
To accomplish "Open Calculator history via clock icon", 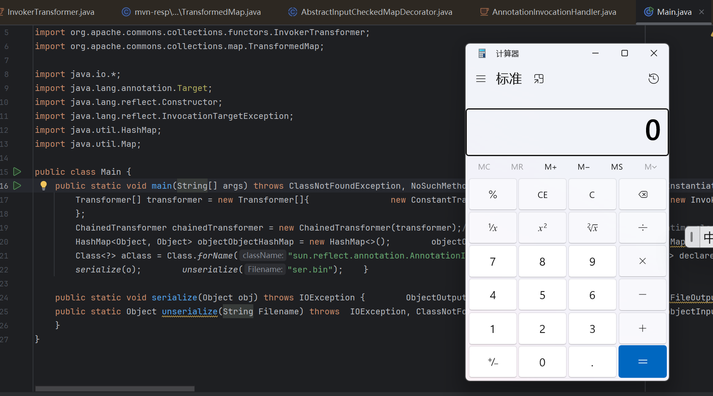I will tap(653, 79).
